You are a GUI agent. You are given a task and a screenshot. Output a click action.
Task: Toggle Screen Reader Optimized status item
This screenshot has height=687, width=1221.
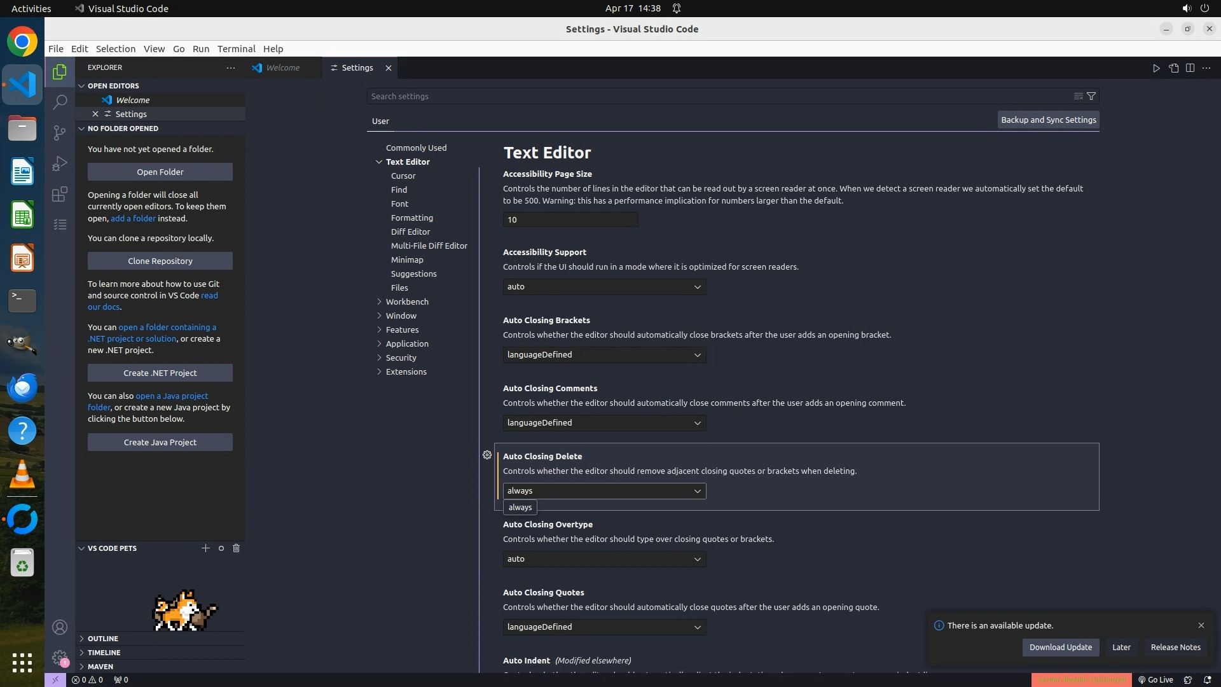(x=1081, y=679)
